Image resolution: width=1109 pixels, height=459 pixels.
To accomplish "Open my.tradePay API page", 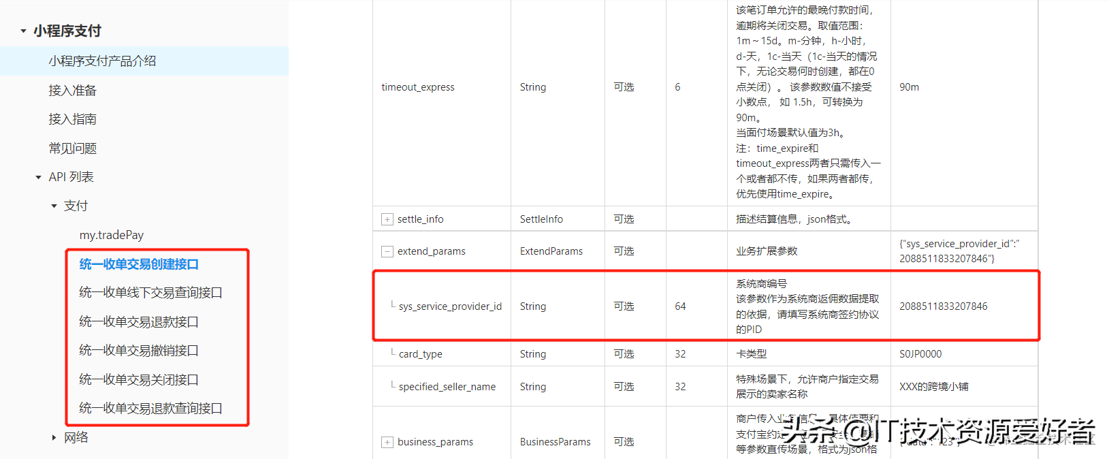I will 112,235.
